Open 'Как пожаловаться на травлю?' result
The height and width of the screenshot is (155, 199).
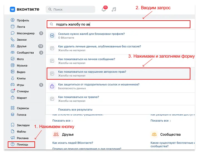coord(79,97)
